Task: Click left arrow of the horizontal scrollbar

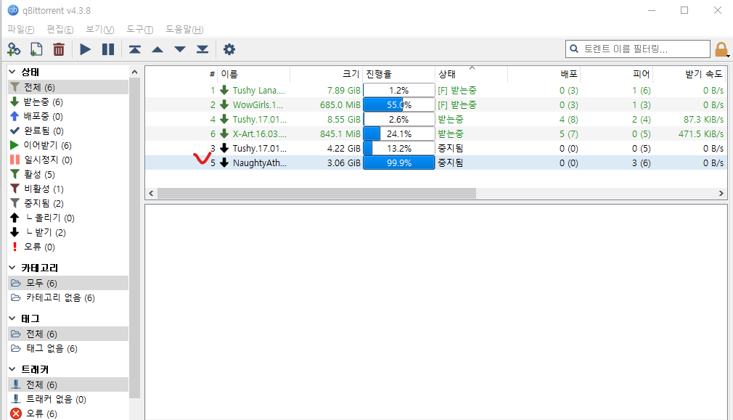Action: (x=151, y=194)
